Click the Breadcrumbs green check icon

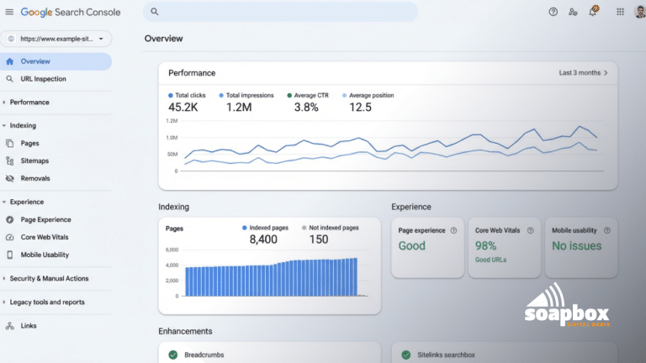pos(173,355)
